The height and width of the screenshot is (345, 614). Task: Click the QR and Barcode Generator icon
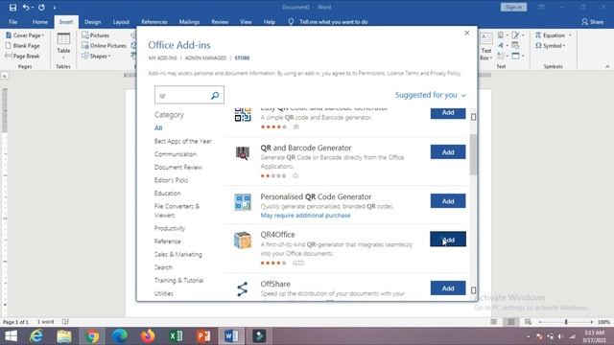point(243,152)
